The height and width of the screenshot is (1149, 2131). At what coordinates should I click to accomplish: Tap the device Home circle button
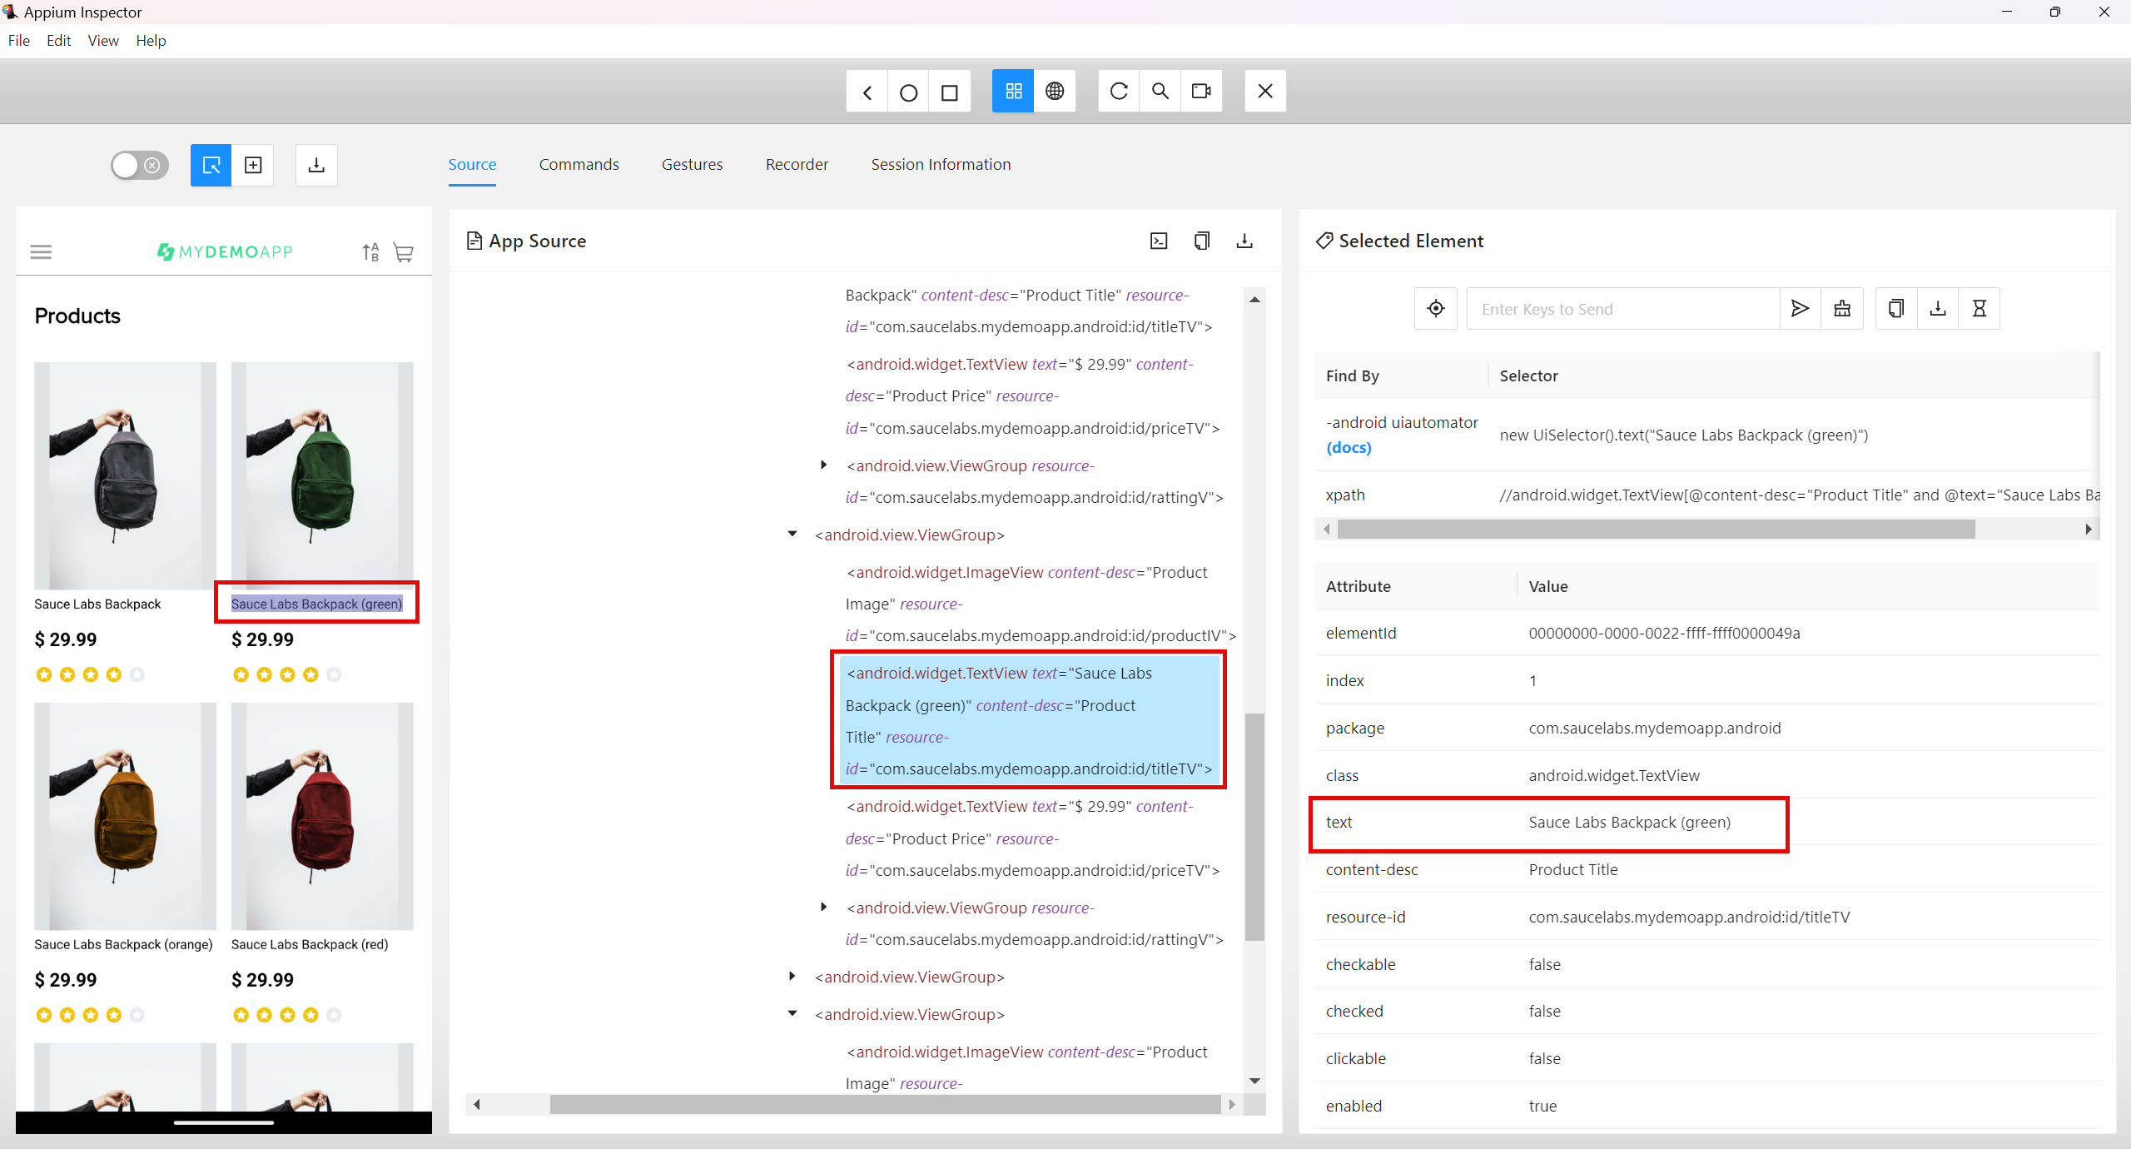click(908, 92)
